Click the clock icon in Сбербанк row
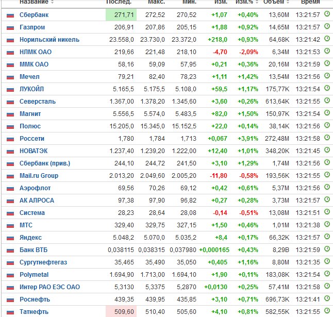 tap(327, 14)
